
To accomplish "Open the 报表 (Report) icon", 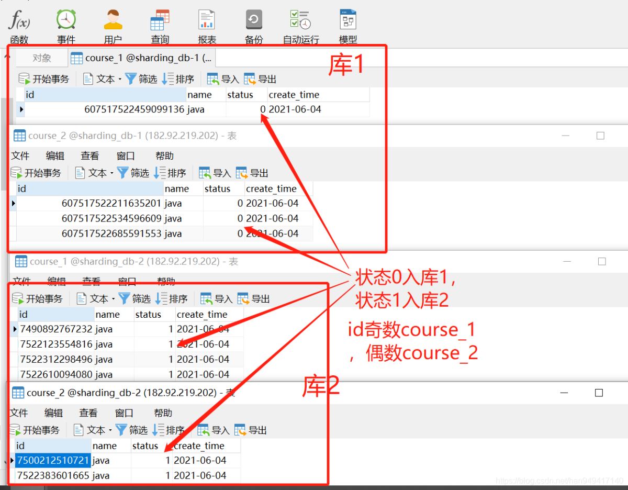I will tap(207, 26).
